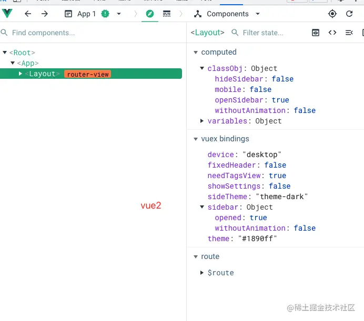364x321 pixels.
Task: Focus the Find components search field
Action: 93,33
